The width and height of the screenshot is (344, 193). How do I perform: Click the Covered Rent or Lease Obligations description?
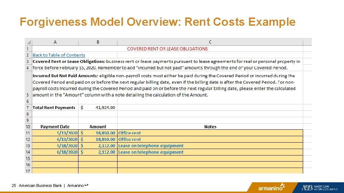point(167,65)
